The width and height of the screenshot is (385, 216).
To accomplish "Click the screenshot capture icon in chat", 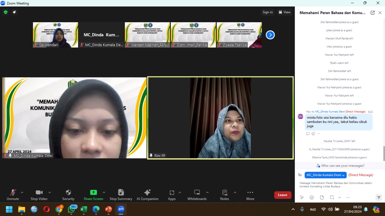I will (x=332, y=197).
